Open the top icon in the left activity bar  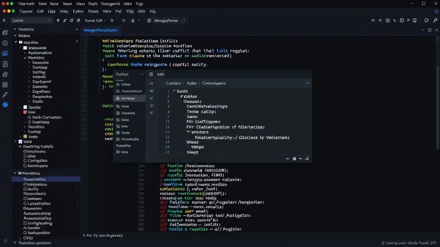pyautogui.click(x=5, y=33)
